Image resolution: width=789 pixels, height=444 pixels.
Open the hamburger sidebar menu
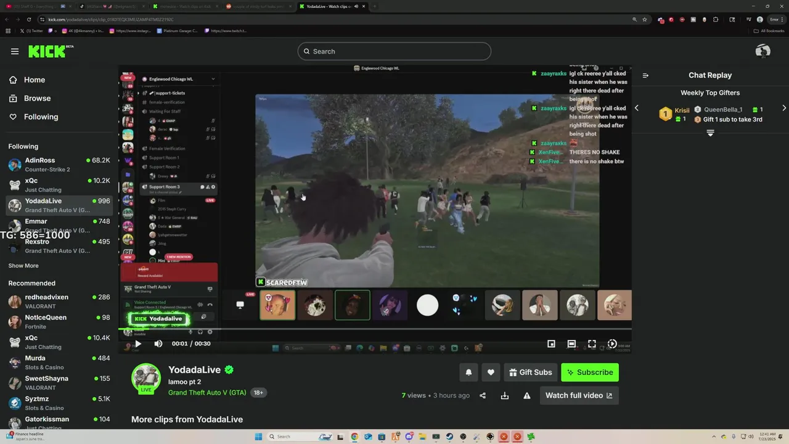pos(15,51)
